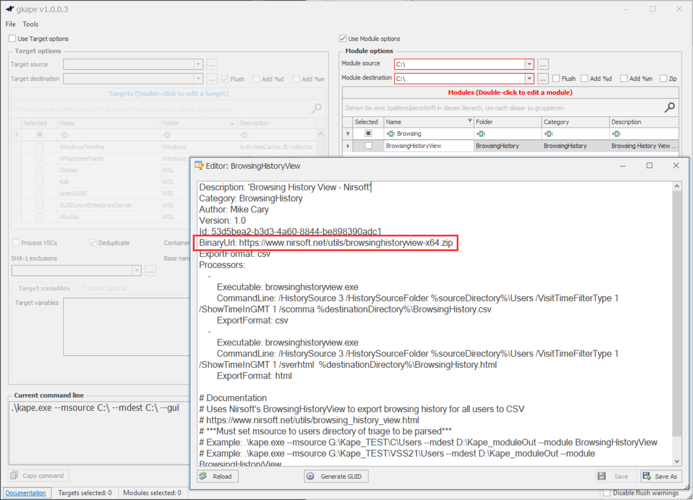Screen dimensions: 693x500
Task: Close the Editor: BrowsingHistoryView window
Action: tap(676, 165)
